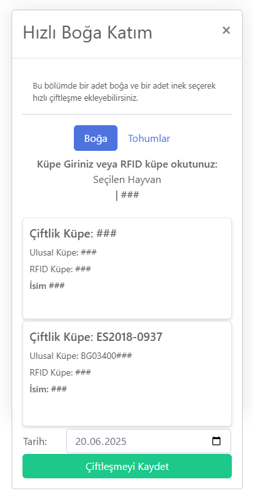Select the animal card with ES2018-0937
The image size is (253, 495).
coord(127,374)
